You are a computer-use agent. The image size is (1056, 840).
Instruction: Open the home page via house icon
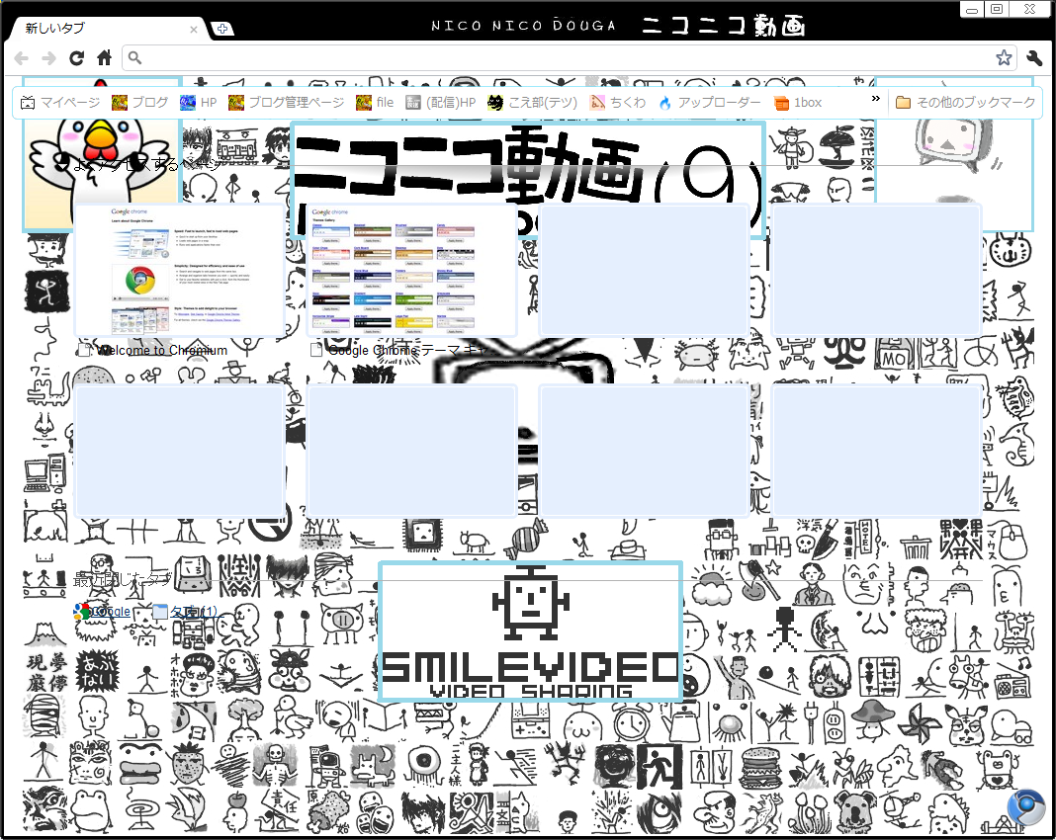104,58
